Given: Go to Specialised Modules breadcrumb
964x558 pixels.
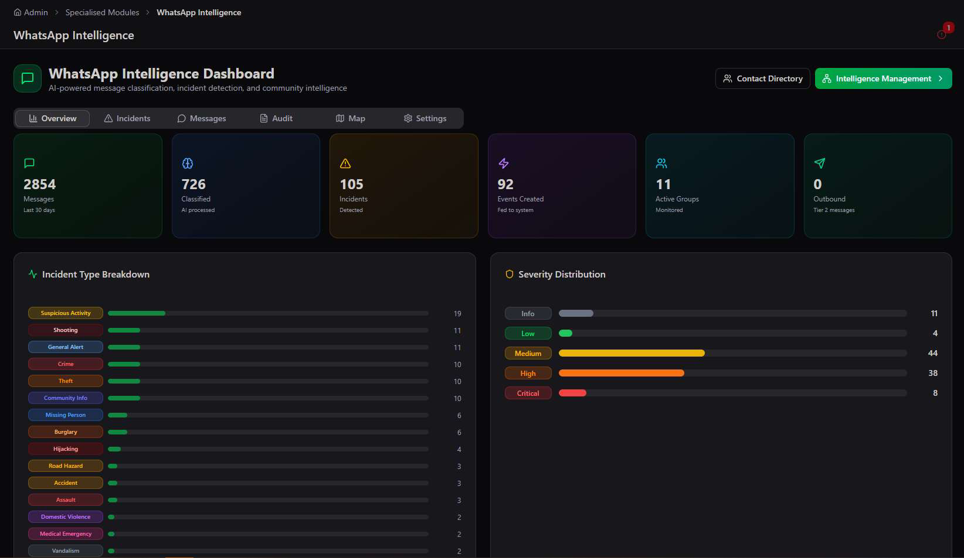Looking at the screenshot, I should 102,12.
